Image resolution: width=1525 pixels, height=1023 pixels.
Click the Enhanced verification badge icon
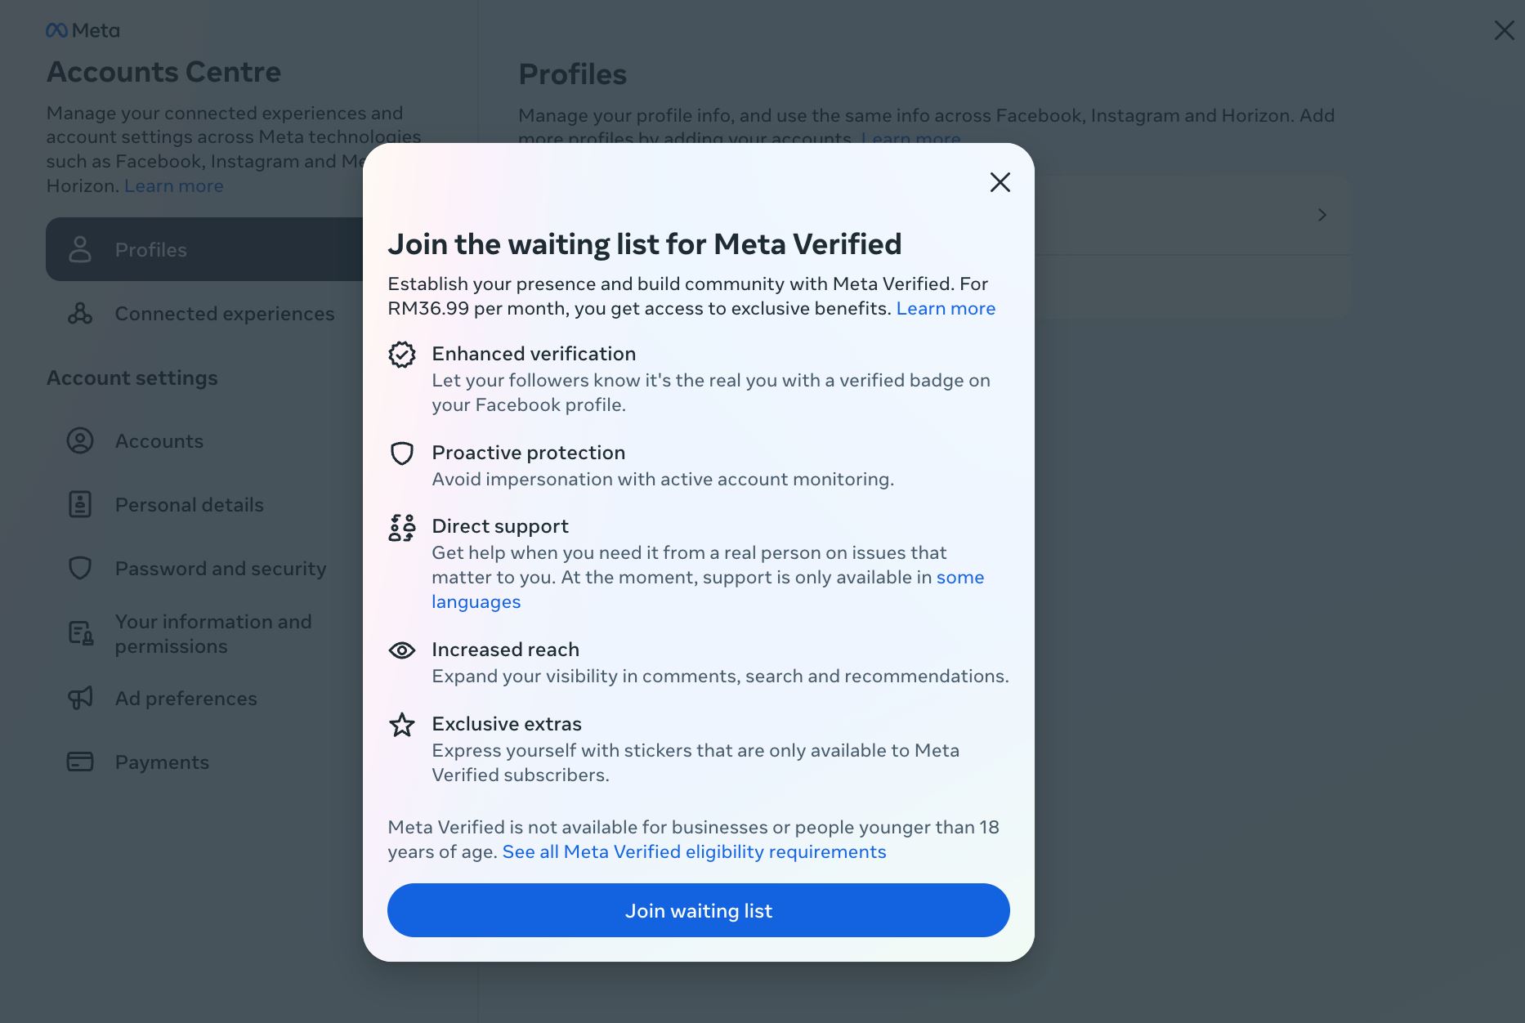(402, 355)
